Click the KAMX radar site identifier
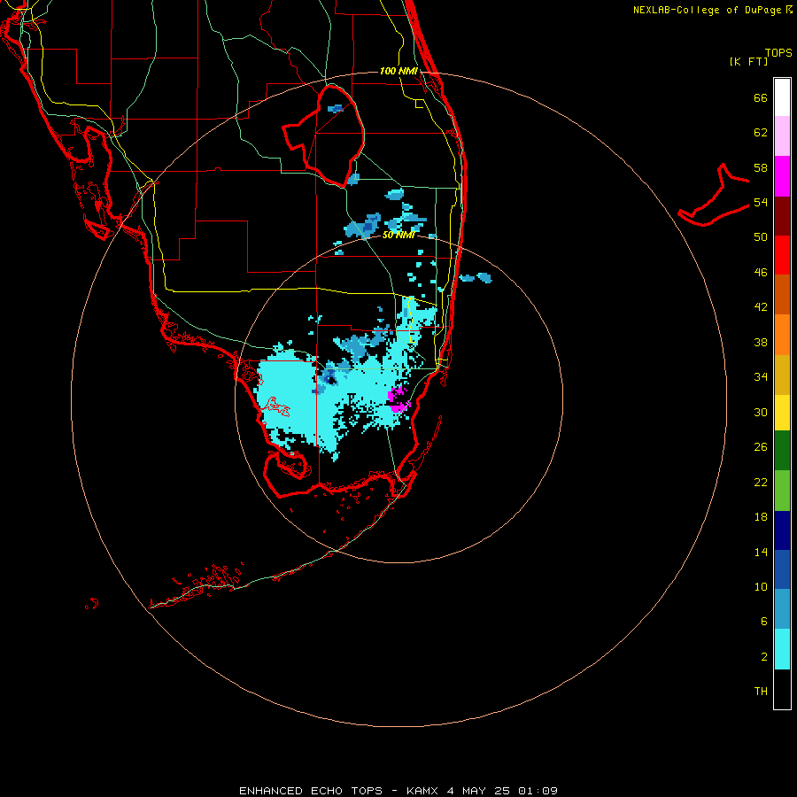 (x=422, y=791)
